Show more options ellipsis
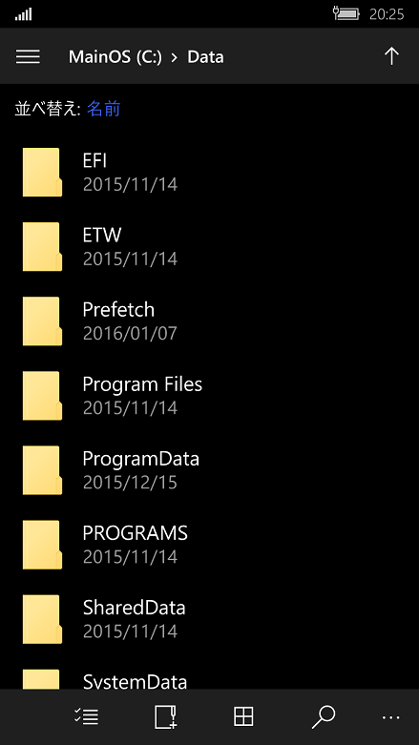This screenshot has width=419, height=745. tap(391, 717)
